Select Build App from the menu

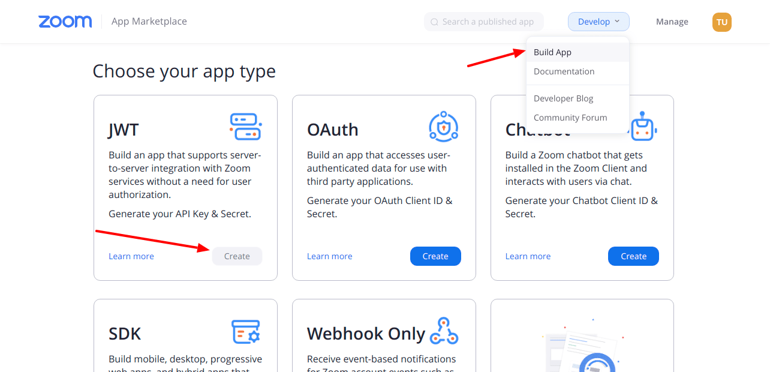point(552,52)
